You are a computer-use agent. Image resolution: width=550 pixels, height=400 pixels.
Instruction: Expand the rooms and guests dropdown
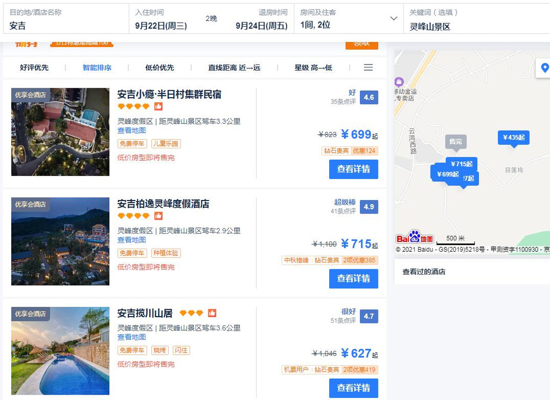pos(394,19)
